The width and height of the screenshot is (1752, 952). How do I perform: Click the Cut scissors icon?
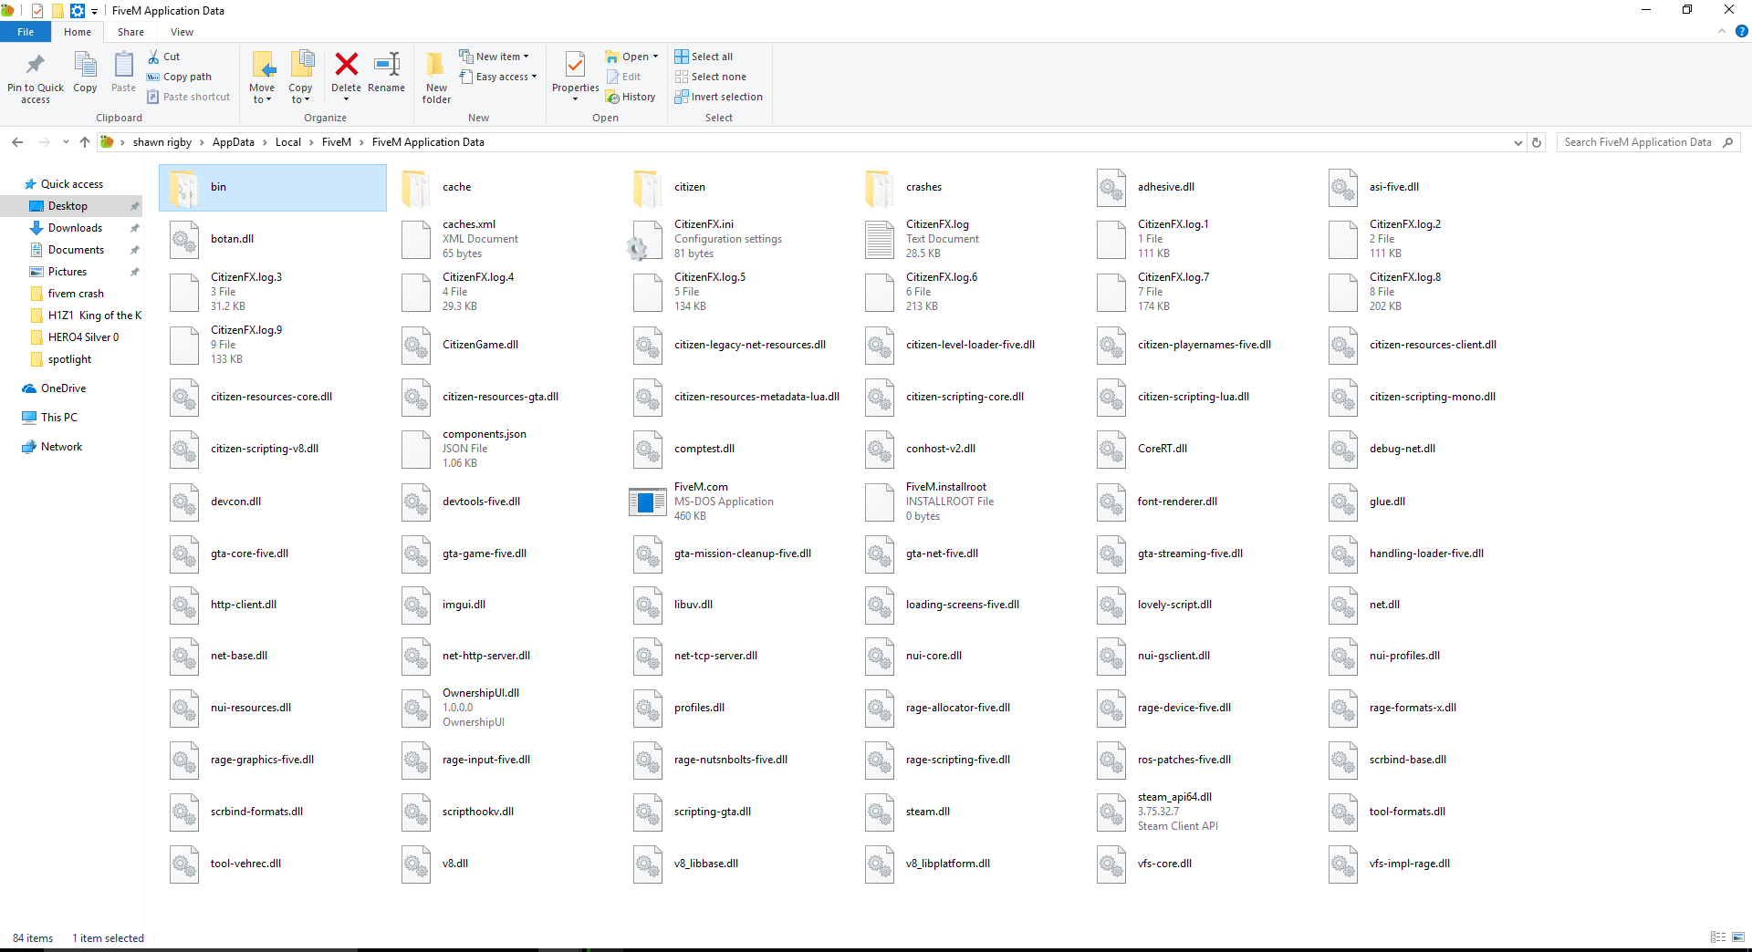pyautogui.click(x=153, y=57)
